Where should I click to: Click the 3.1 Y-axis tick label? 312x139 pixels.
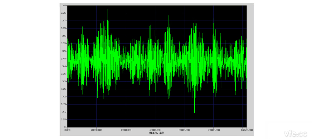pos(64,112)
